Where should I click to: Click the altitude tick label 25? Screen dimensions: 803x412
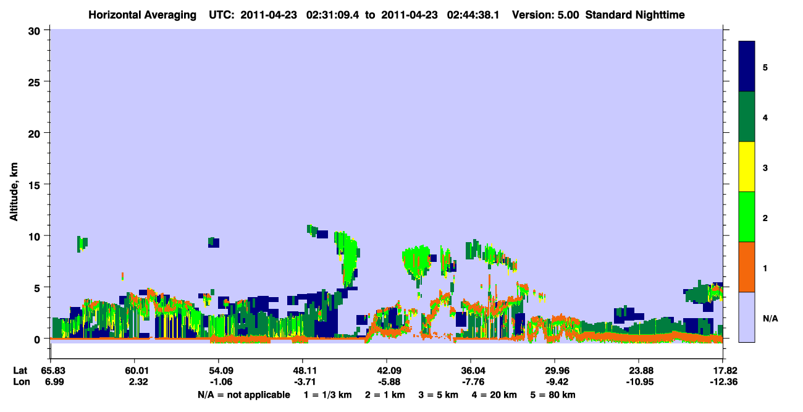pyautogui.click(x=36, y=82)
